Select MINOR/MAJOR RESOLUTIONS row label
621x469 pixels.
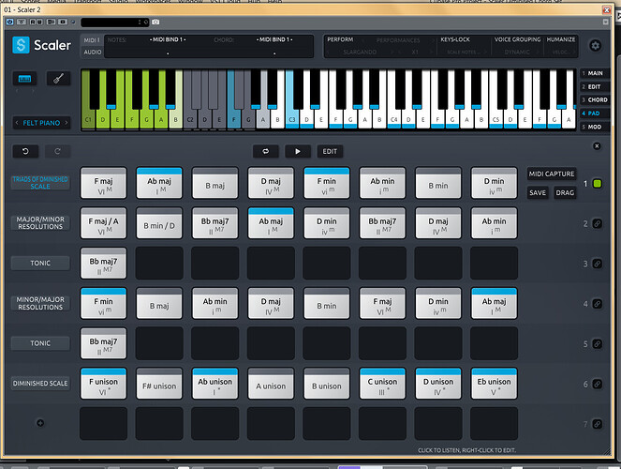[x=40, y=303]
